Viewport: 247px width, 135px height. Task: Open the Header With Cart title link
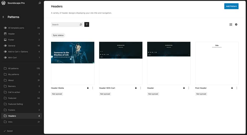[x=107, y=88]
